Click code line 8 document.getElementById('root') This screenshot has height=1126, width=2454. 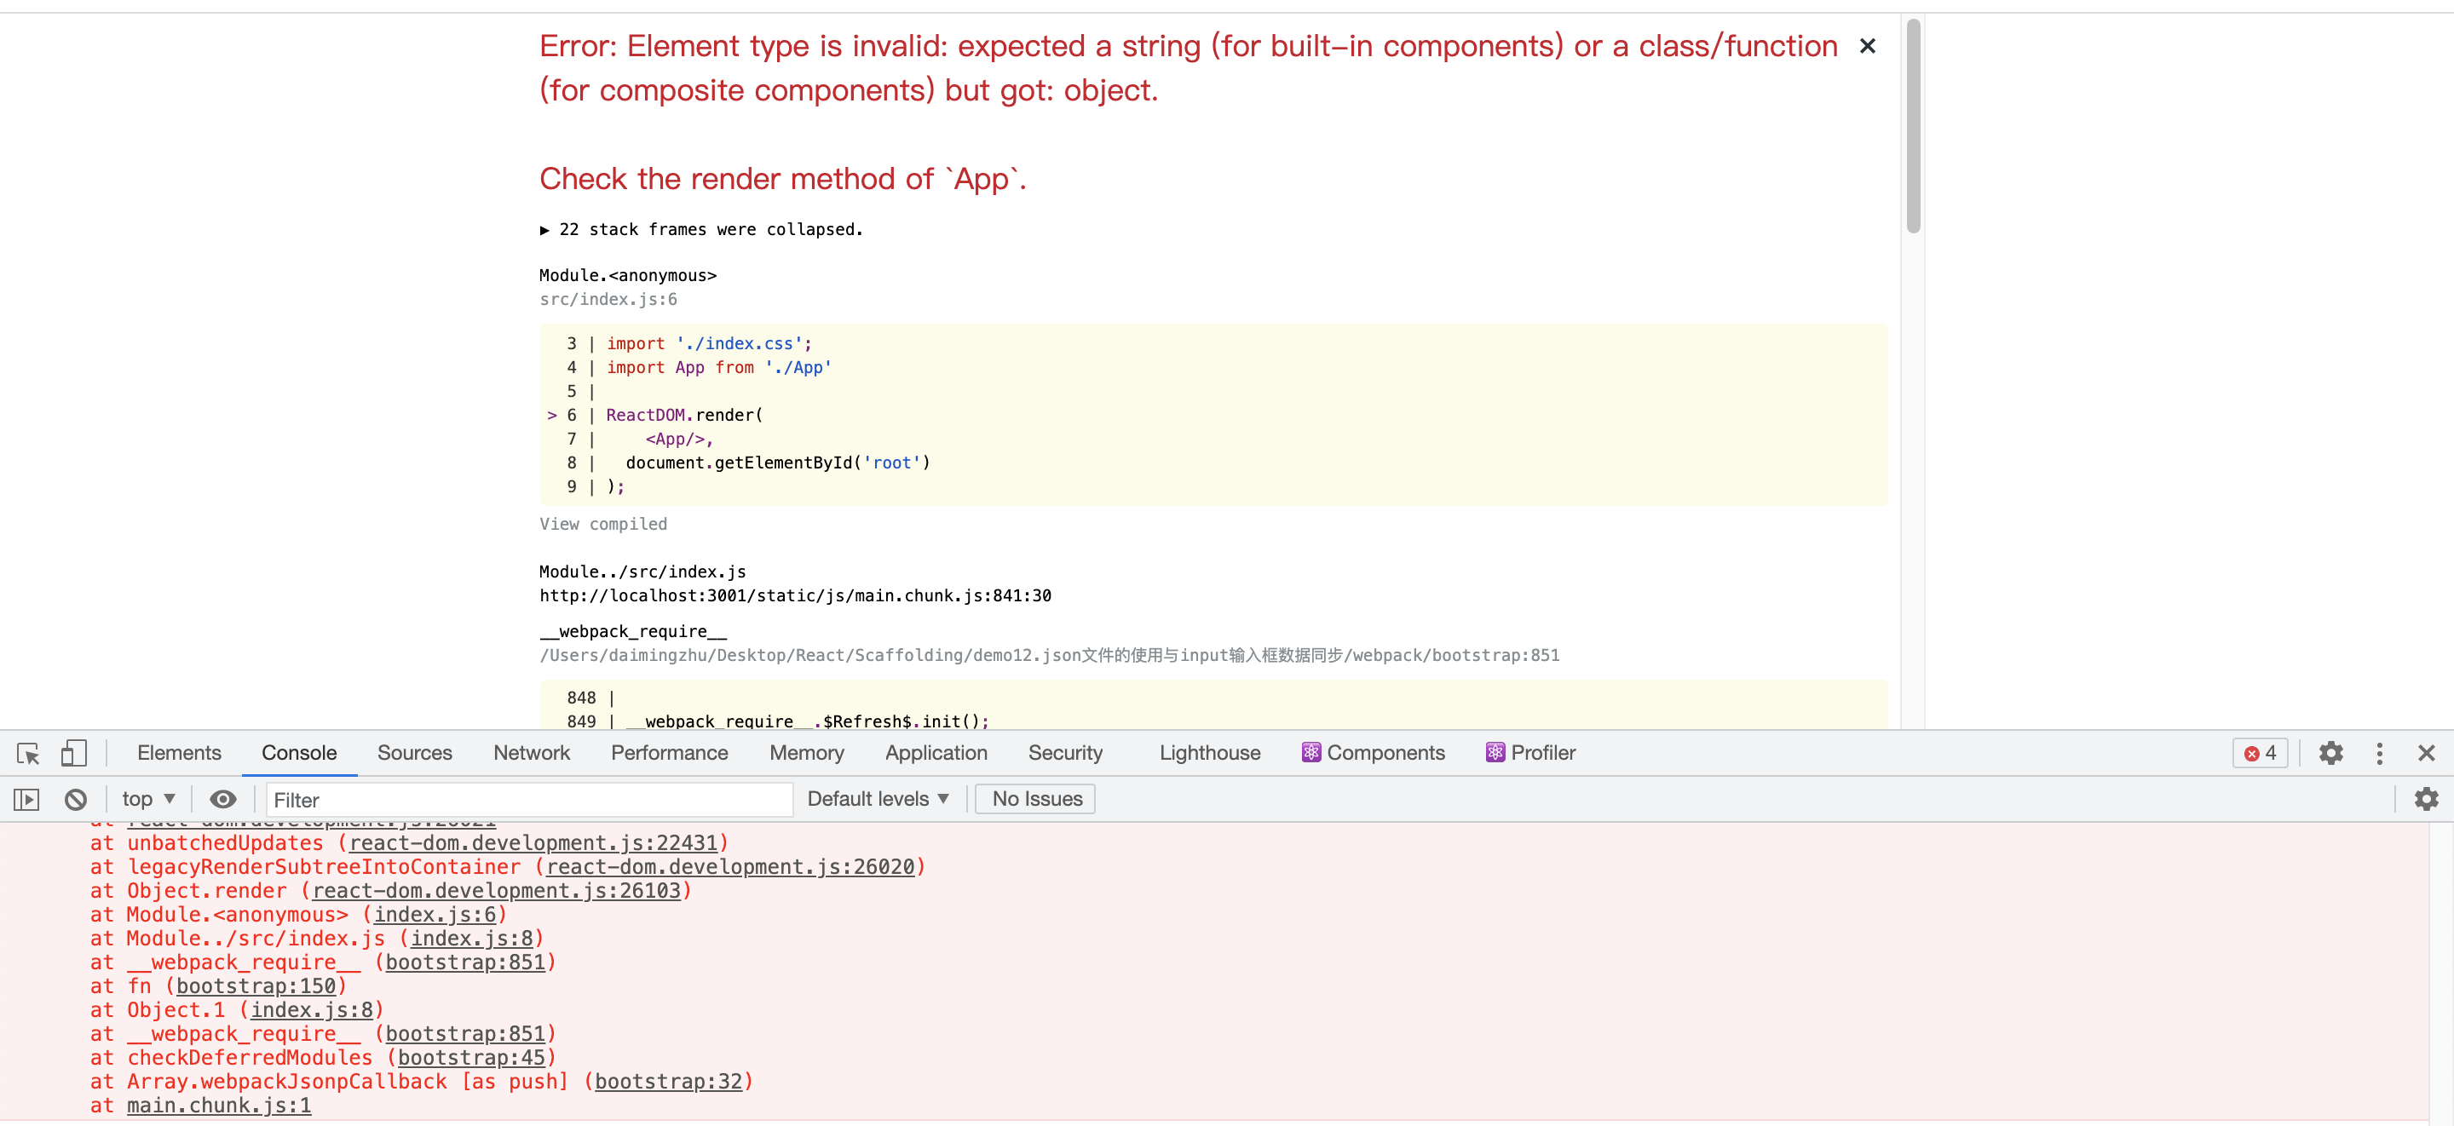[x=777, y=463]
